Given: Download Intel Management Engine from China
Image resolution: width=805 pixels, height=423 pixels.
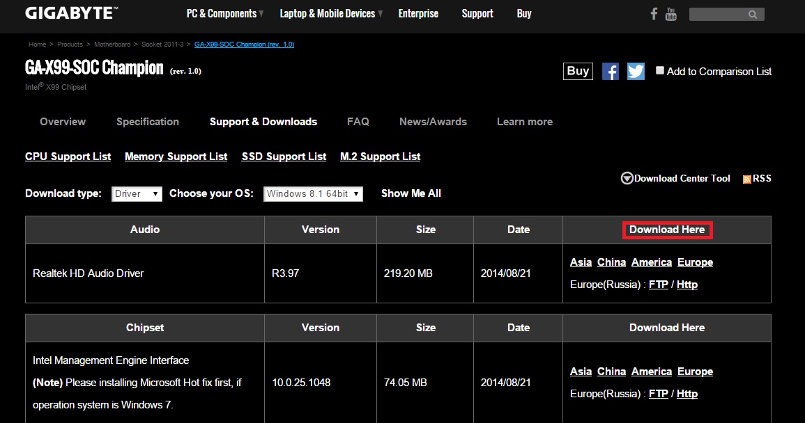Looking at the screenshot, I should tap(611, 372).
